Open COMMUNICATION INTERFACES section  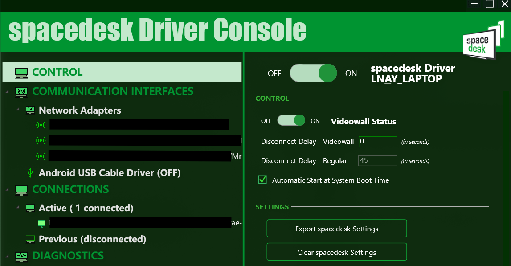coord(113,91)
